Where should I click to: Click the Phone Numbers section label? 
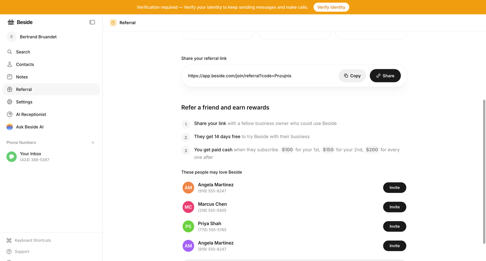click(x=21, y=143)
